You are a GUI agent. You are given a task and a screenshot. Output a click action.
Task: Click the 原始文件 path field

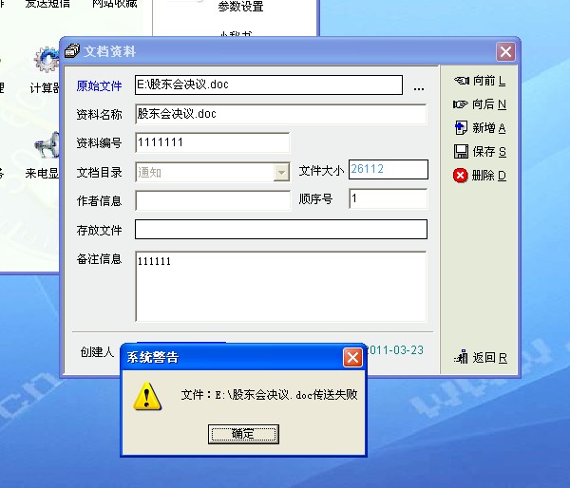pos(269,85)
